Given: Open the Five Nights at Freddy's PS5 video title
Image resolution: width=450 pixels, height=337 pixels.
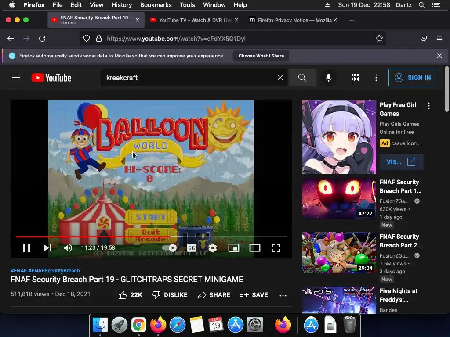Looking at the screenshot, I should pos(398,295).
